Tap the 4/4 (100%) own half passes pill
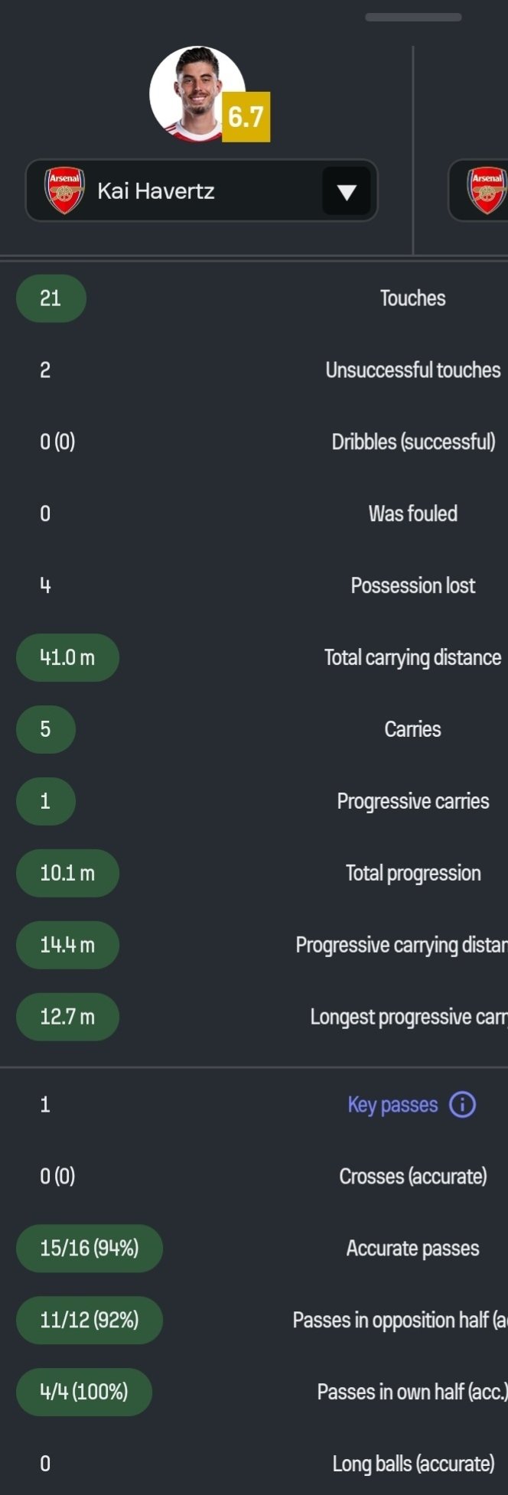 84,1392
